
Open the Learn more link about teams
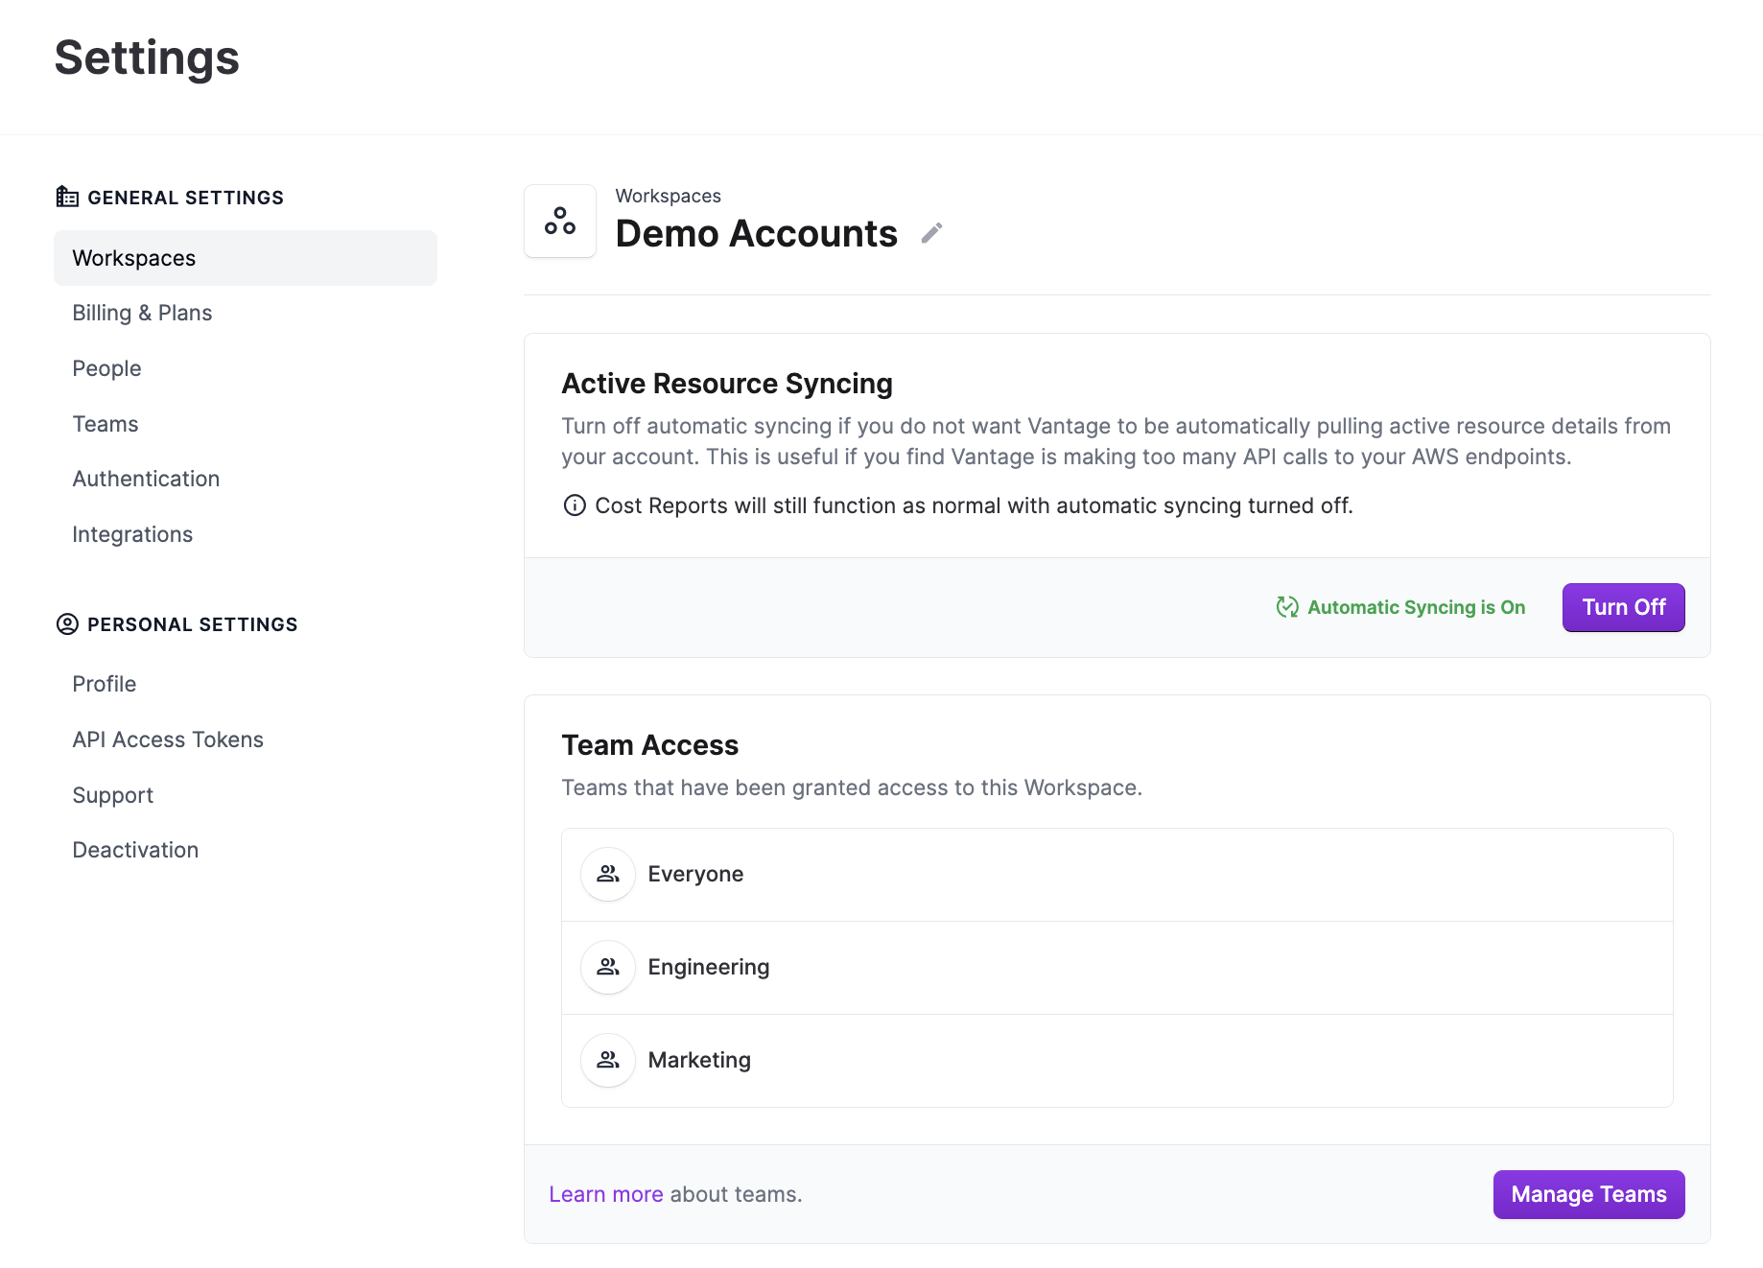[605, 1194]
